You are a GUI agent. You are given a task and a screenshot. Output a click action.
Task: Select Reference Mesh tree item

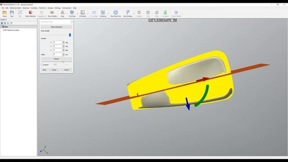[13, 30]
